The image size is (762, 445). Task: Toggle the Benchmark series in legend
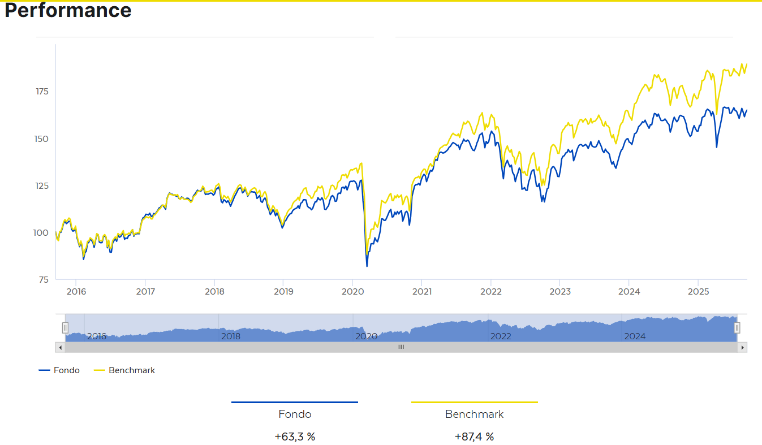click(124, 370)
